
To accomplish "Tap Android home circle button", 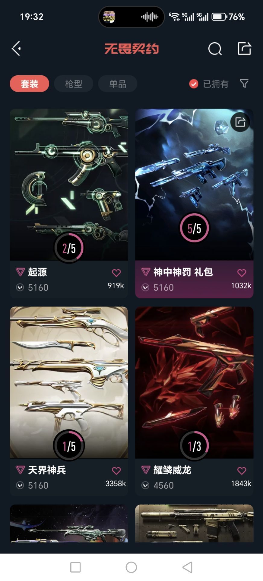I will coord(131,567).
